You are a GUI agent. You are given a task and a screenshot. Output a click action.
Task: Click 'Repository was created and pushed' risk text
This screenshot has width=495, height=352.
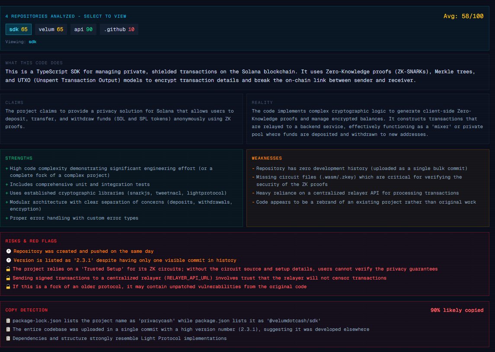(83, 251)
